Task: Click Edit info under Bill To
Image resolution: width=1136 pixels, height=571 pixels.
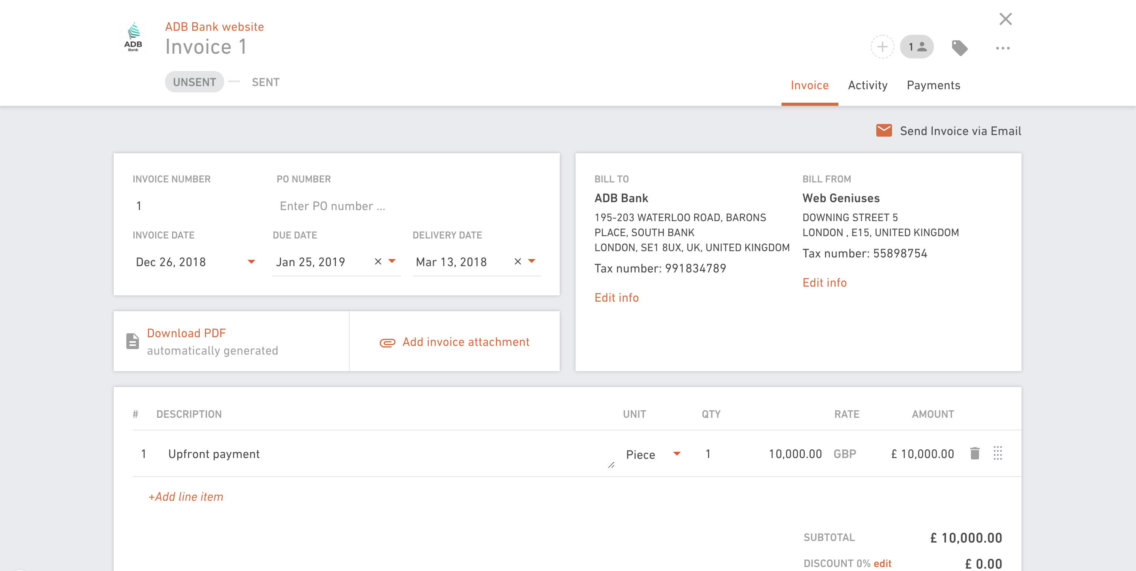Action: [616, 297]
